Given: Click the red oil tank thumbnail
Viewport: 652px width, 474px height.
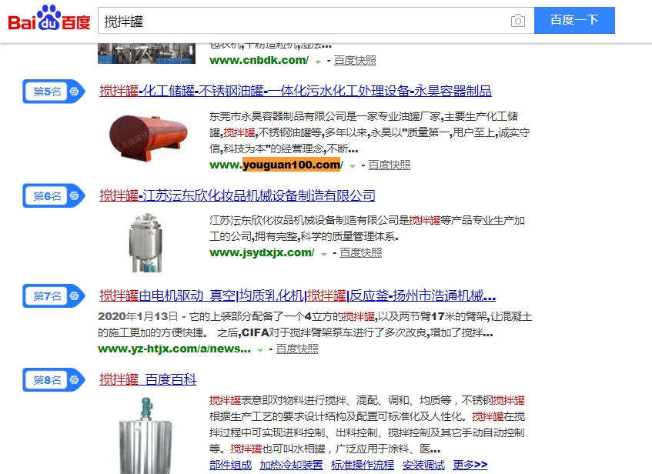Looking at the screenshot, I should (147, 136).
